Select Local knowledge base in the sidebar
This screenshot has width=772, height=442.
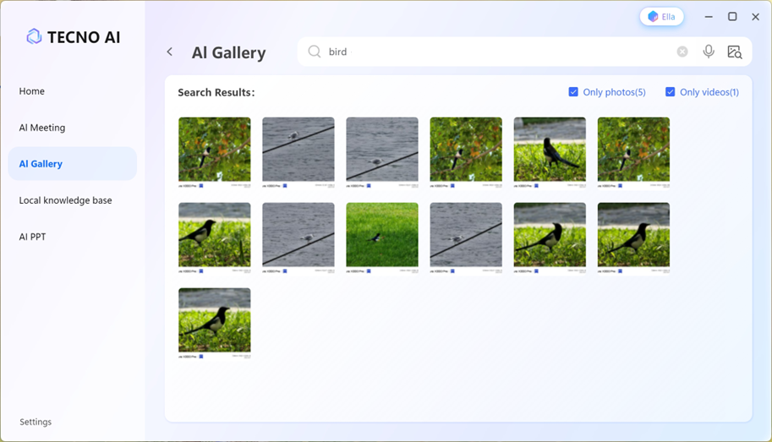(65, 200)
